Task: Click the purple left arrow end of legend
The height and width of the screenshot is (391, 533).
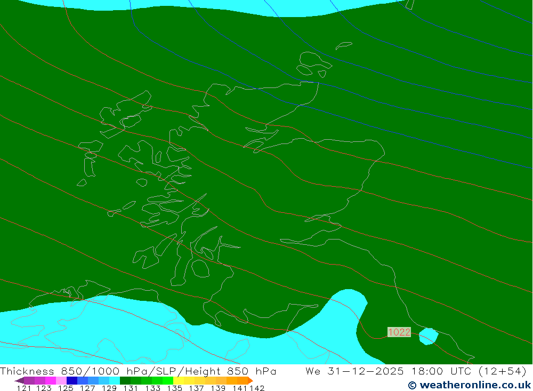Action: [19, 380]
